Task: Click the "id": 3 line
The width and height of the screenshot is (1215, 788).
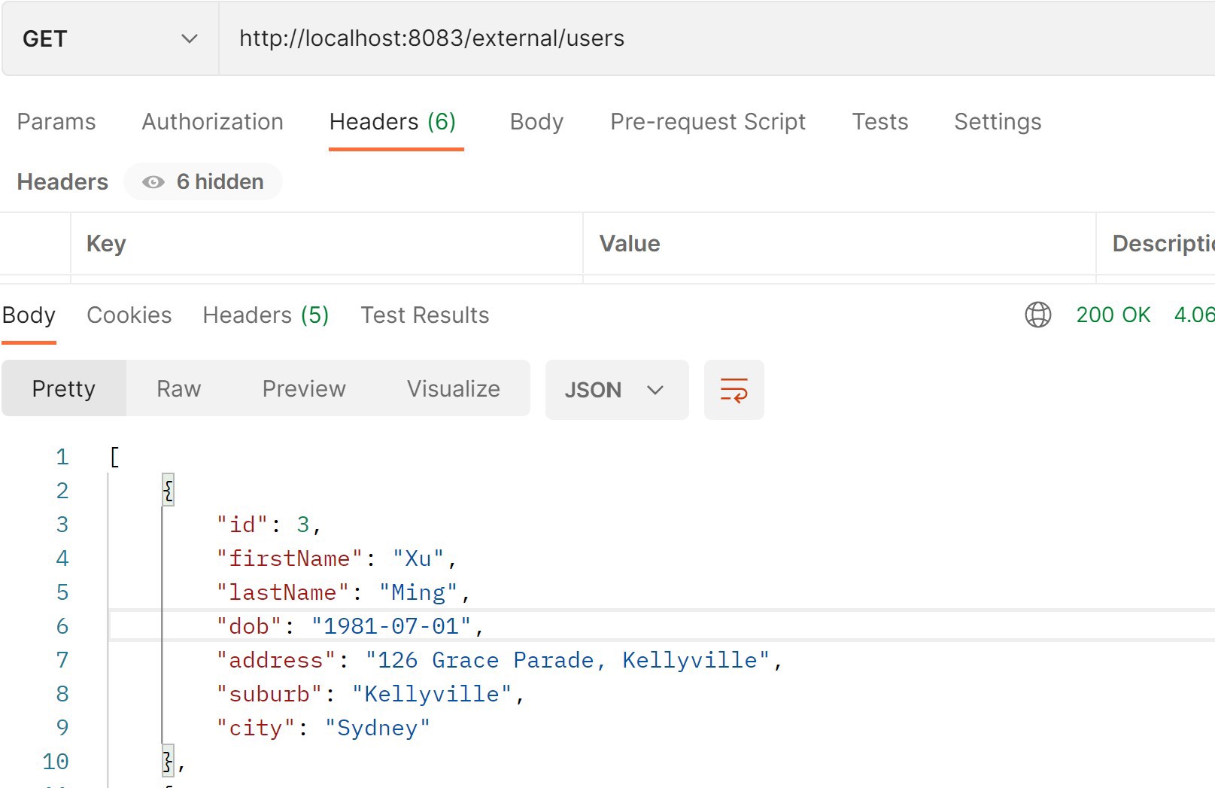Action: [x=269, y=525]
